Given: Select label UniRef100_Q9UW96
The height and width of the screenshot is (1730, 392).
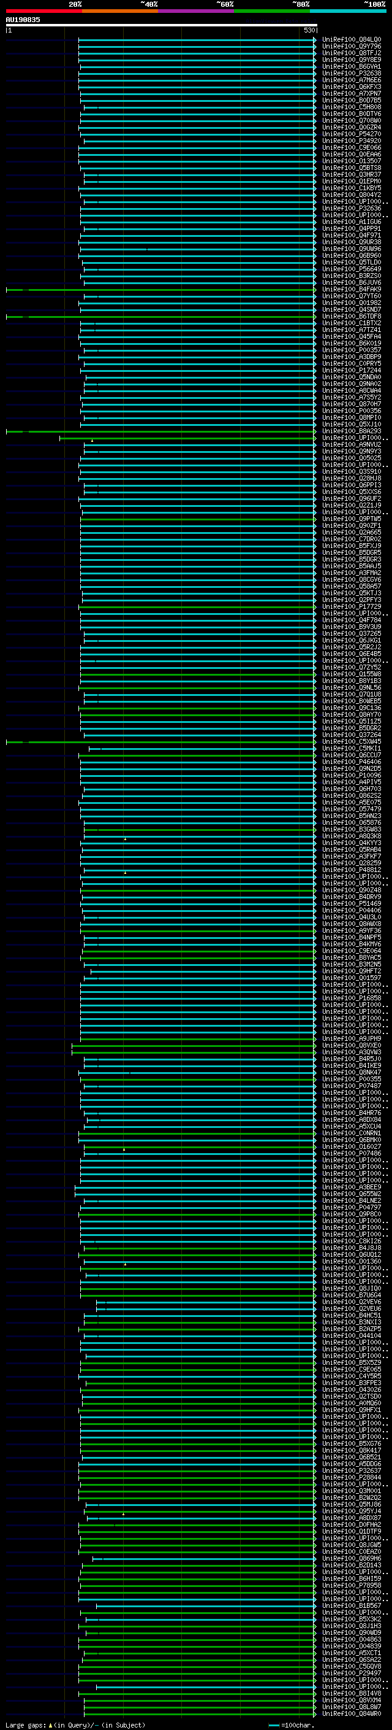Looking at the screenshot, I should tap(352, 249).
